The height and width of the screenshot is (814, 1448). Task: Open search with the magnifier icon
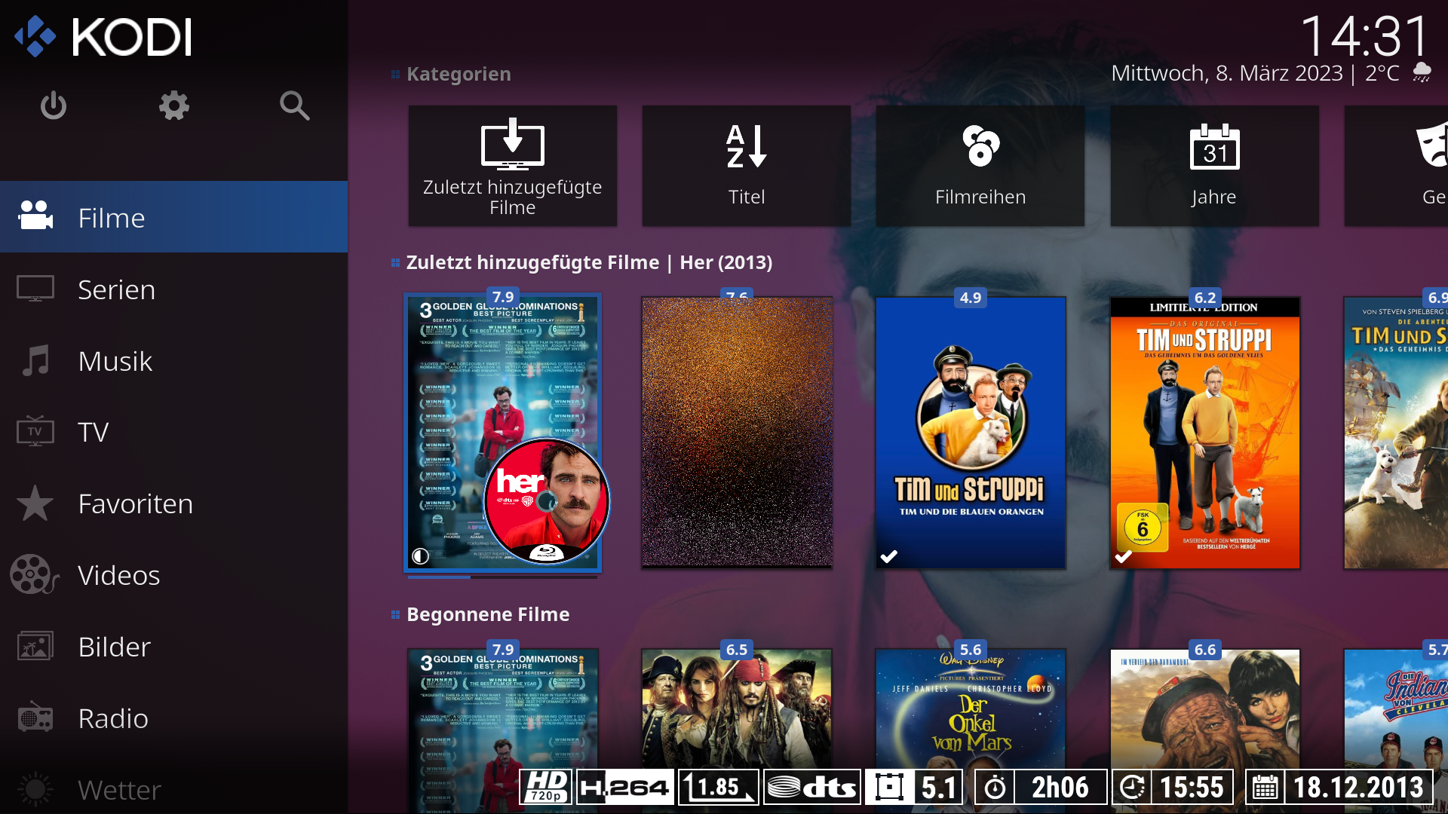[294, 106]
